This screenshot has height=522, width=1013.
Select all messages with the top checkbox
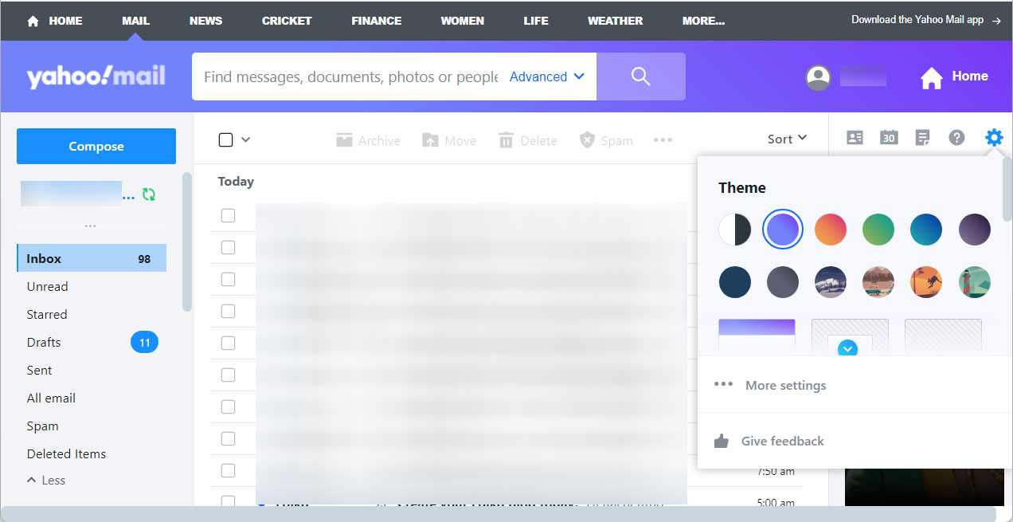tap(224, 139)
